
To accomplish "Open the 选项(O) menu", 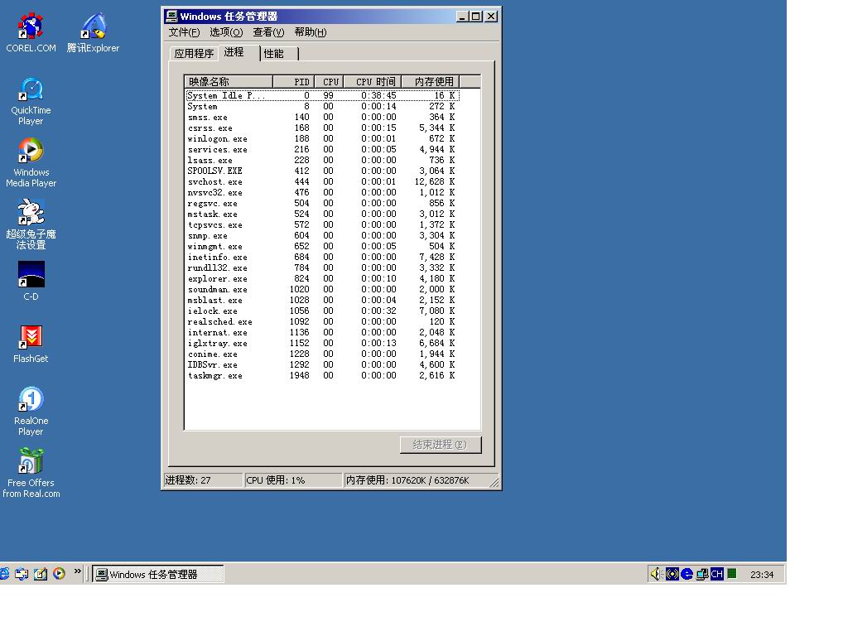I will (x=226, y=32).
